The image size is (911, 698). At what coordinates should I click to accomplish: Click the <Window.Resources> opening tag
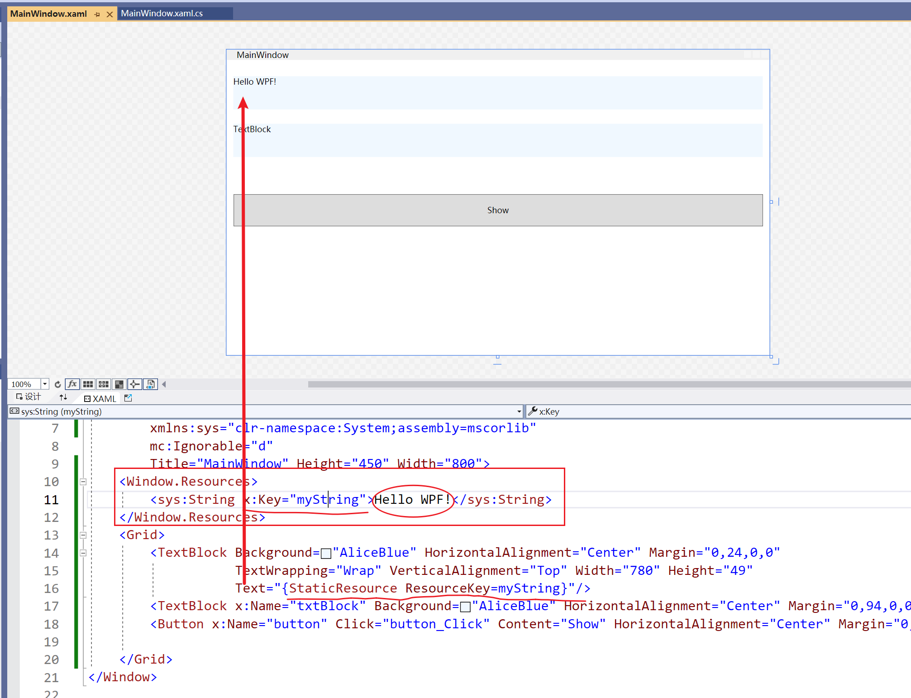click(188, 482)
